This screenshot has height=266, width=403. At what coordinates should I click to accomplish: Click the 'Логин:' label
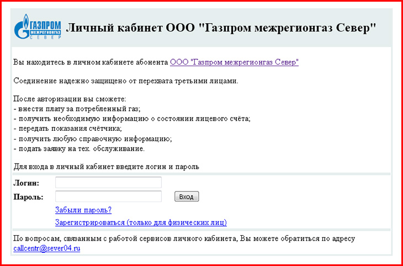coord(26,183)
